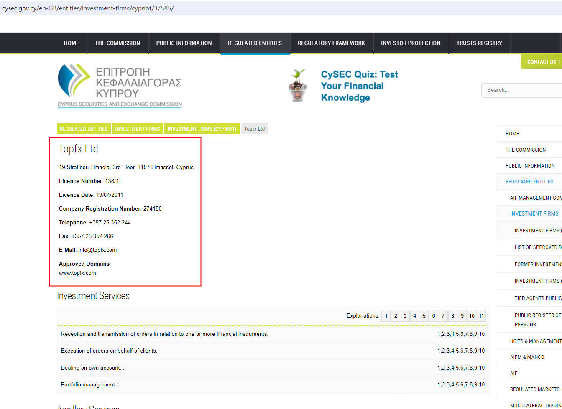Click fax number +357 25 352 266

[x=92, y=236]
